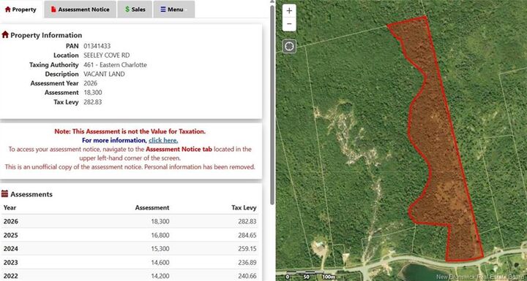Viewport: 527px width, 281px height.
Task: Click the 236.89 tax levy value
Action: click(x=247, y=263)
